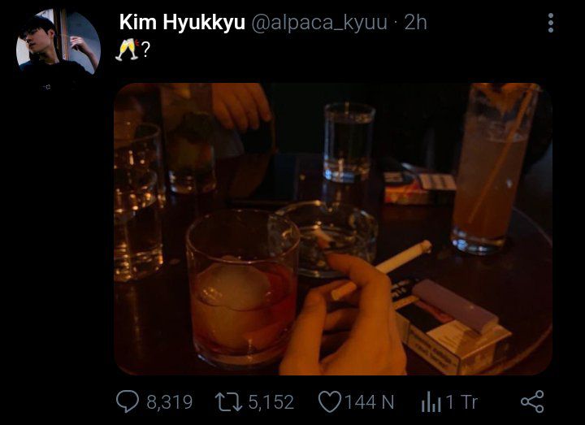The width and height of the screenshot is (585, 425).
Task: Like the tweet with the heart icon
Action: point(330,401)
